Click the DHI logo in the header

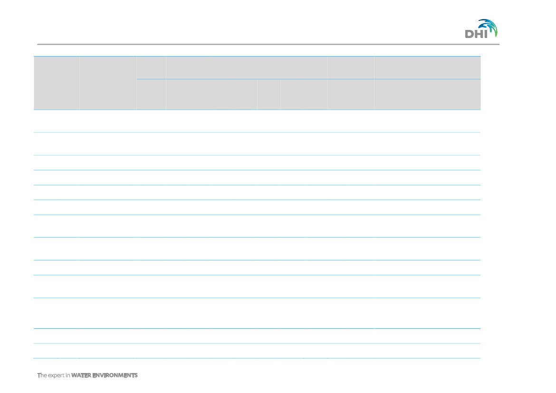(481, 29)
